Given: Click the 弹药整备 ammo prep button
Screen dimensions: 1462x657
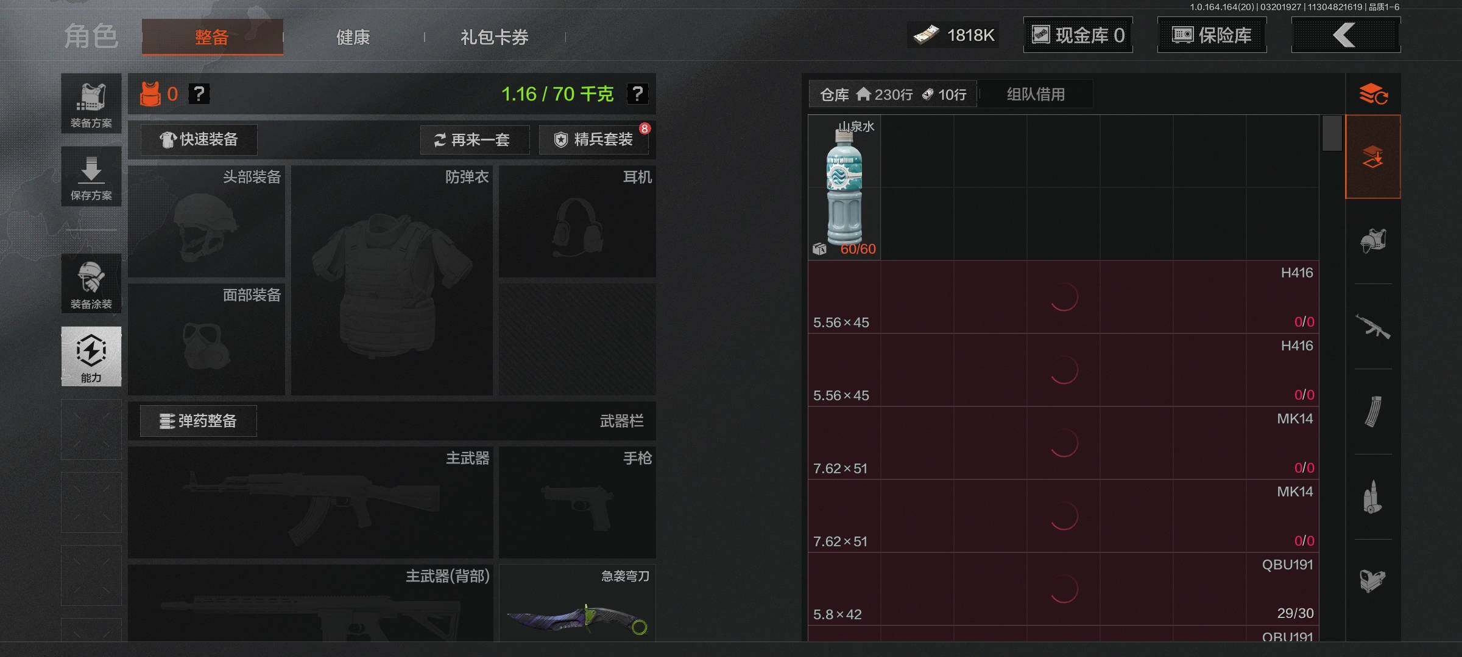Looking at the screenshot, I should coord(199,421).
